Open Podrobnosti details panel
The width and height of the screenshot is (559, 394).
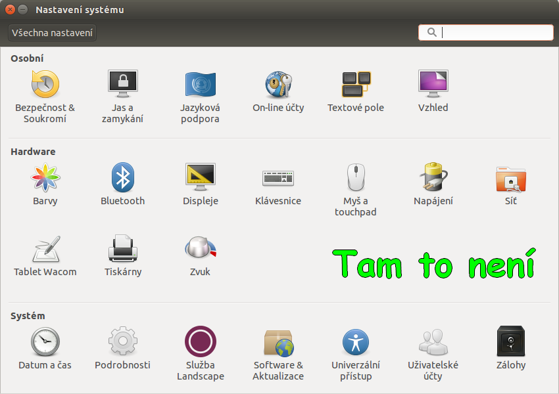pos(122,349)
